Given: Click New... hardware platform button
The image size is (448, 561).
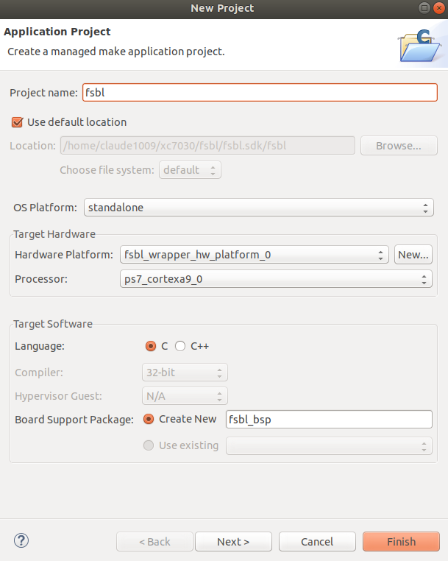Looking at the screenshot, I should point(413,255).
